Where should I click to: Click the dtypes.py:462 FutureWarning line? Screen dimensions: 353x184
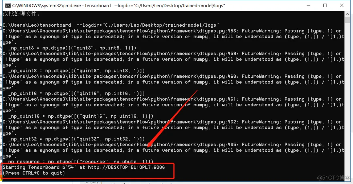click(x=172, y=122)
